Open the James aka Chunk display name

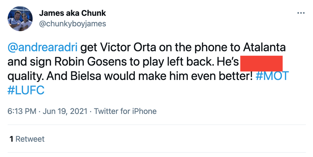tap(72, 13)
